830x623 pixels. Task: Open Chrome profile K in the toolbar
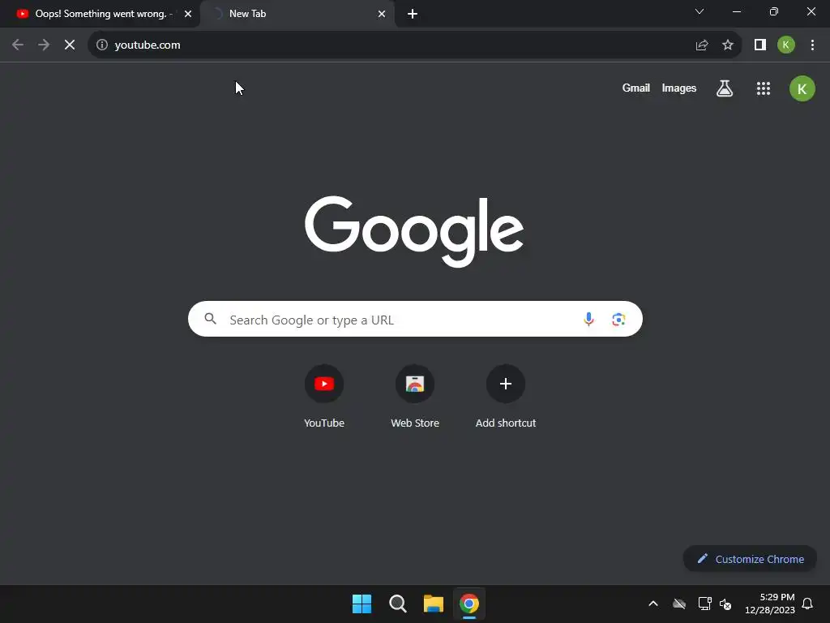786,45
